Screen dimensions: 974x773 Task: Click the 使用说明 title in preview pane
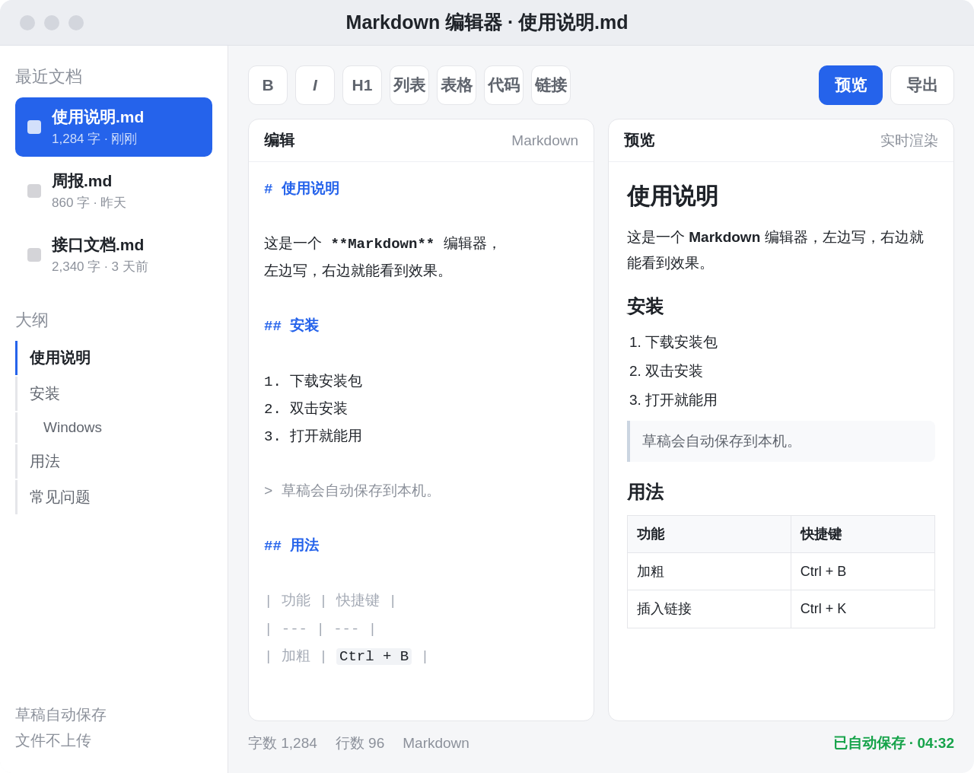673,196
